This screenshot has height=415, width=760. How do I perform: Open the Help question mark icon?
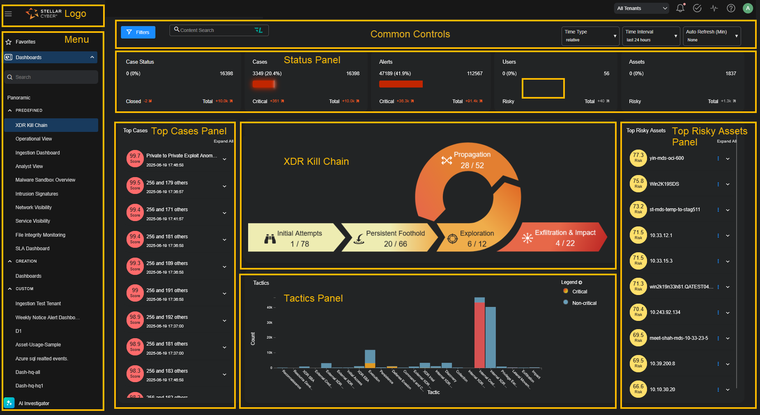[731, 8]
